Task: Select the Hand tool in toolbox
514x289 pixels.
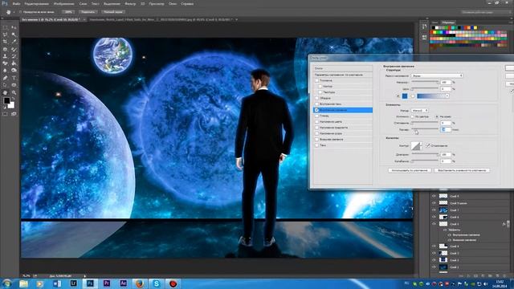Action: (5, 93)
